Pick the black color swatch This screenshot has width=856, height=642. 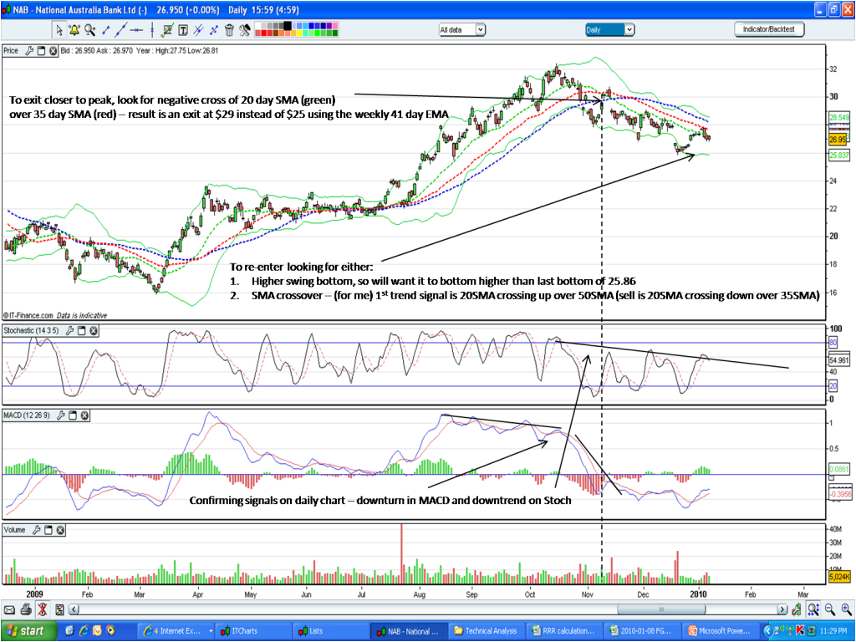(x=288, y=26)
